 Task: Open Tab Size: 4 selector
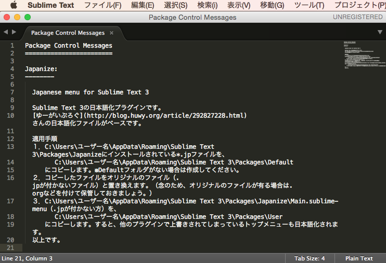coord(310,258)
